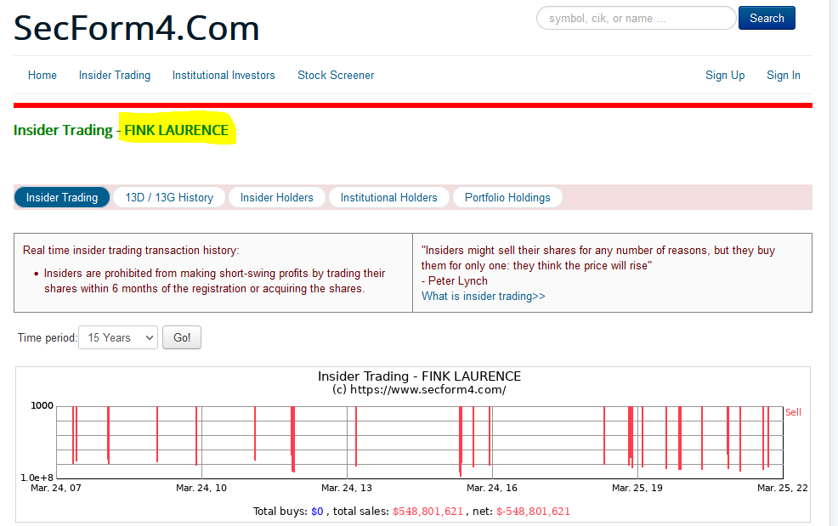This screenshot has width=838, height=526.
Task: Click the 'Time period:' label
Action: (47, 338)
